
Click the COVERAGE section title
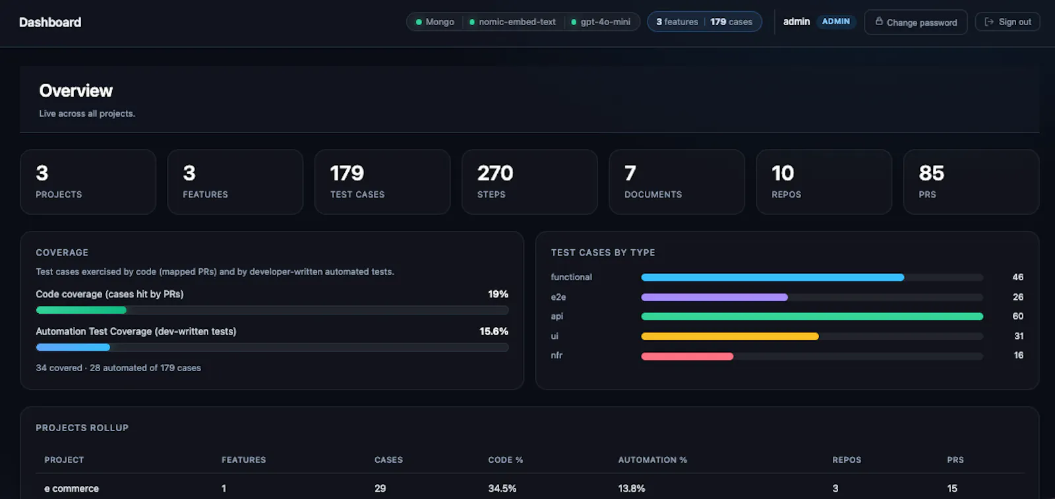(62, 252)
